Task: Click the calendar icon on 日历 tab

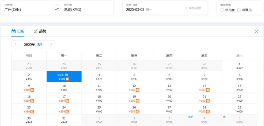Action: point(13,31)
